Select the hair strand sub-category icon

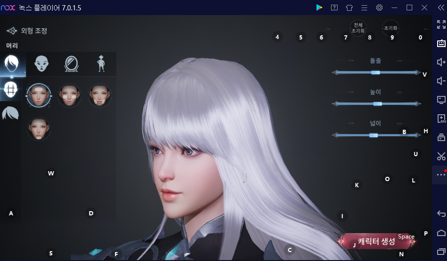[x=10, y=113]
